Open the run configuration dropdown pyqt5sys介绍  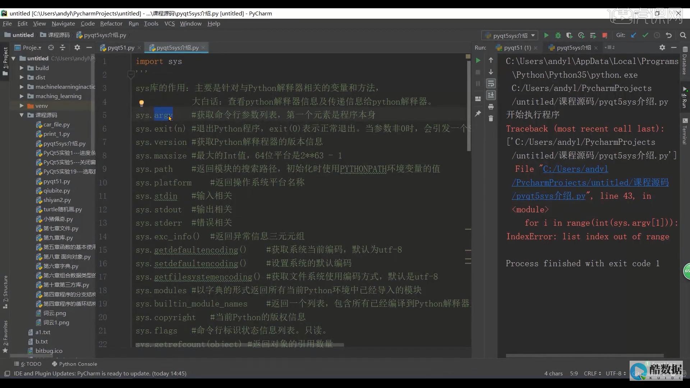510,36
